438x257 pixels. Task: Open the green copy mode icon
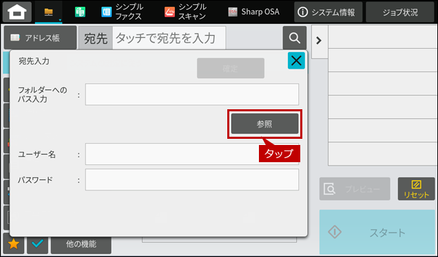(x=80, y=12)
